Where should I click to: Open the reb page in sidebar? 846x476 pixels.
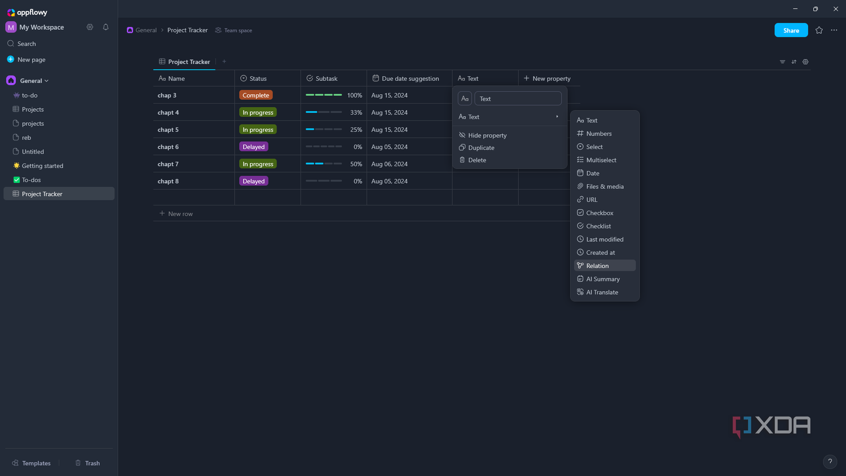[x=59, y=138]
